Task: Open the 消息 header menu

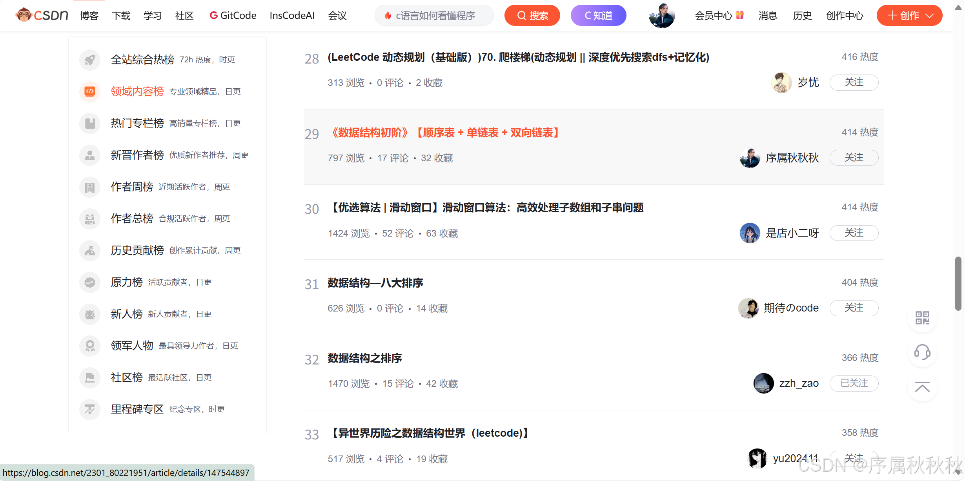Action: pyautogui.click(x=768, y=16)
